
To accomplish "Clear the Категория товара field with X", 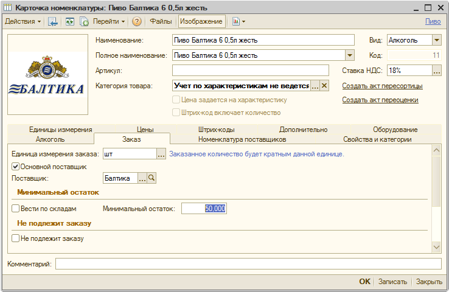I will point(324,86).
